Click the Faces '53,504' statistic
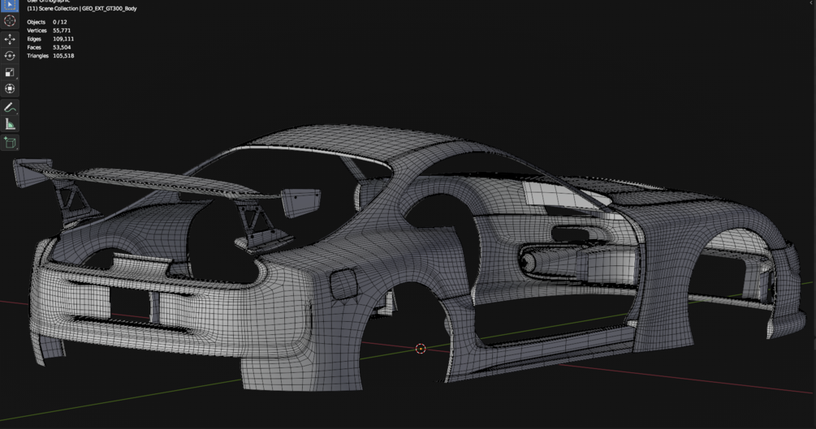The height and width of the screenshot is (429, 816). (62, 47)
